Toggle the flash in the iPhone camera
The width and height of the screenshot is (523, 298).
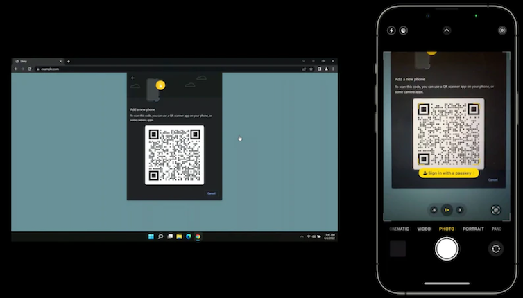(x=391, y=30)
